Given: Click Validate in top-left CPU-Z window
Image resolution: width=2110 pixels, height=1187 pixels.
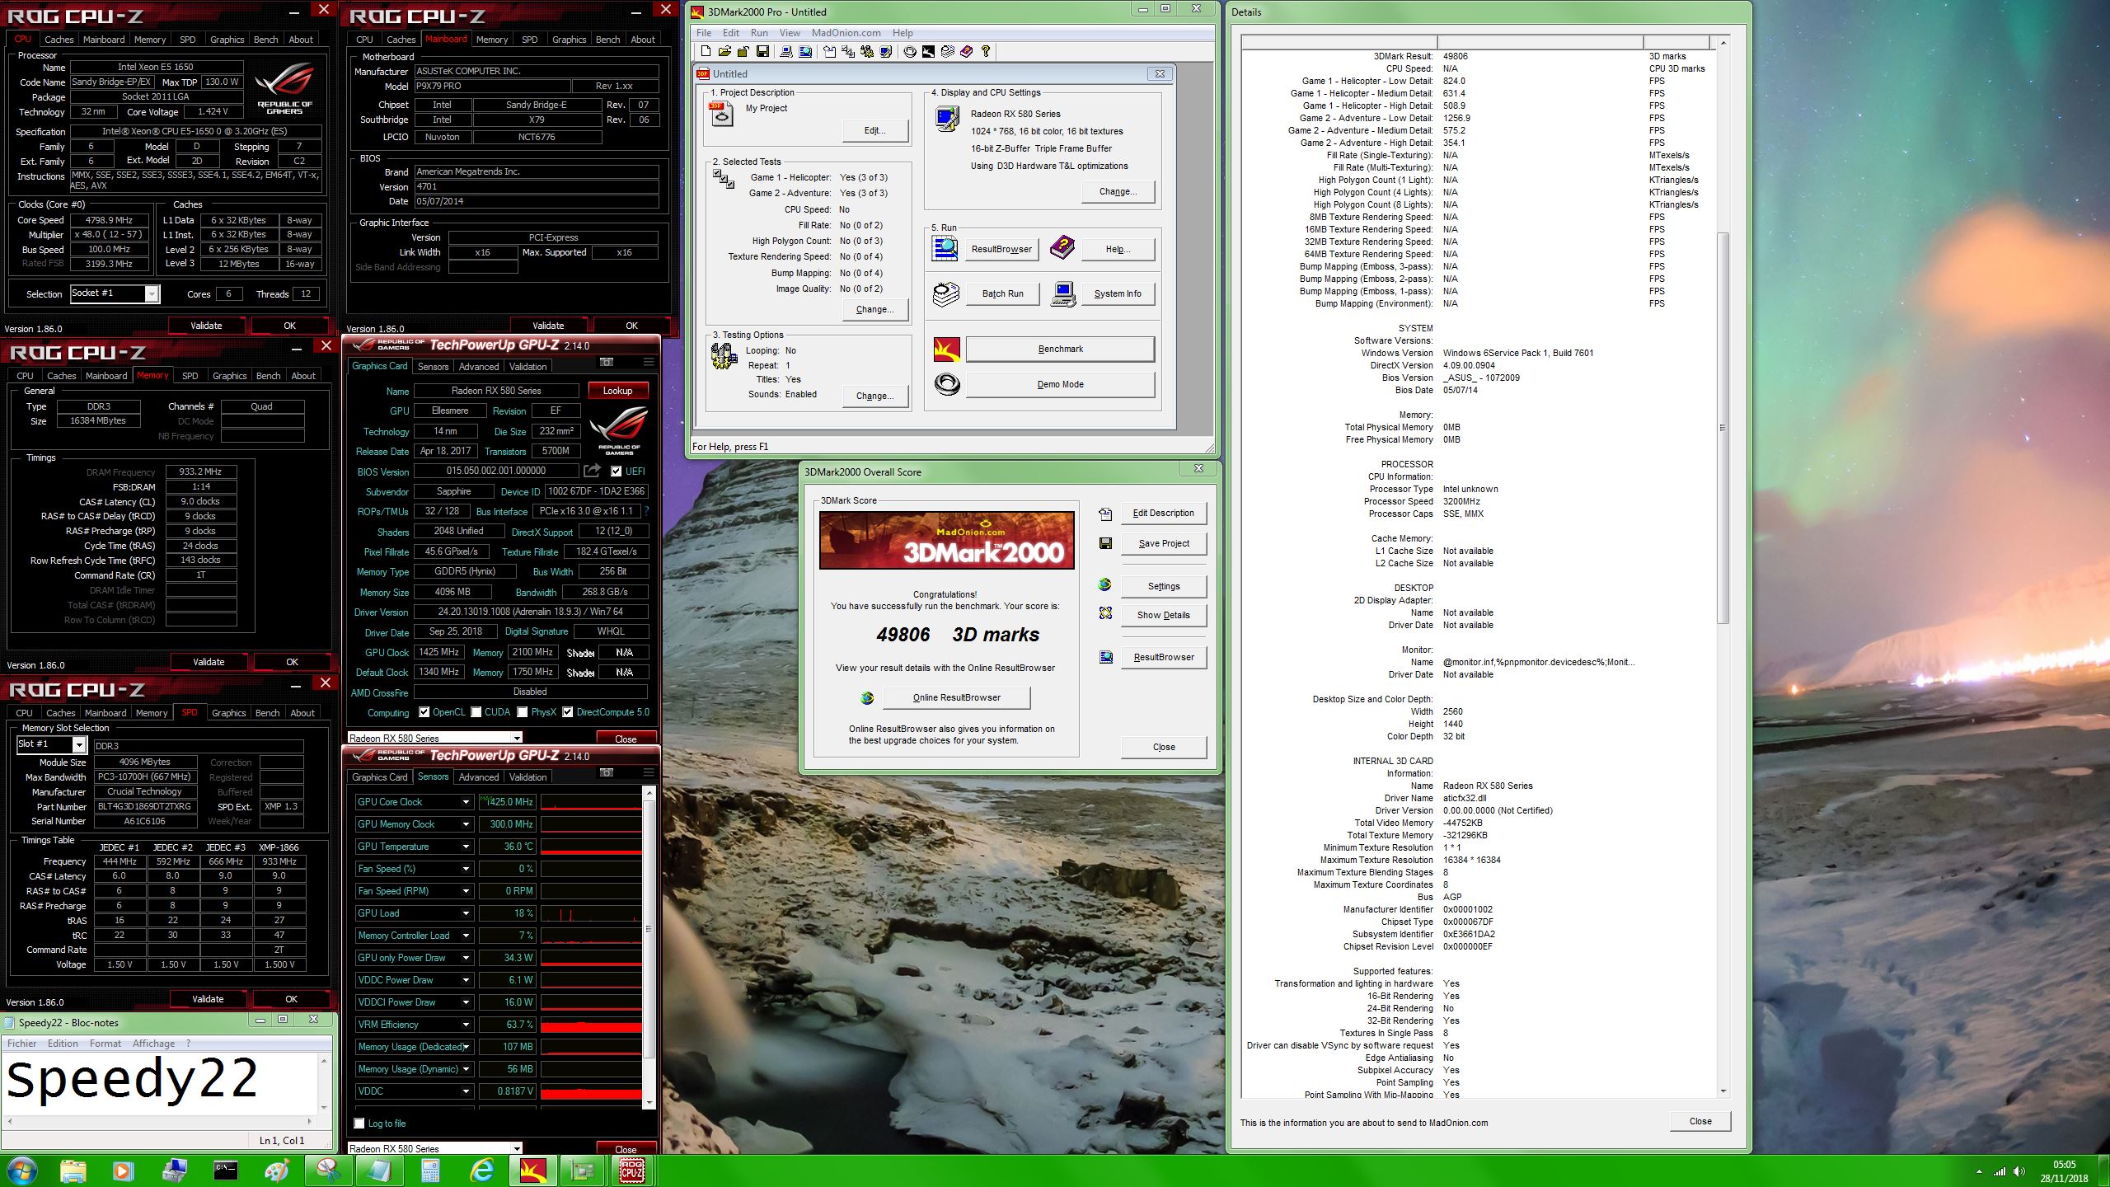Looking at the screenshot, I should [x=206, y=326].
